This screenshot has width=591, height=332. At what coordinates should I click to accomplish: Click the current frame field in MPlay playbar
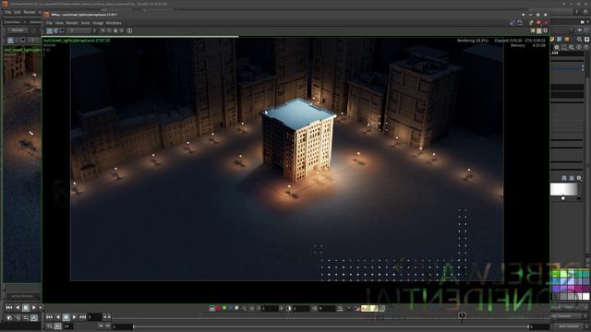94,317
